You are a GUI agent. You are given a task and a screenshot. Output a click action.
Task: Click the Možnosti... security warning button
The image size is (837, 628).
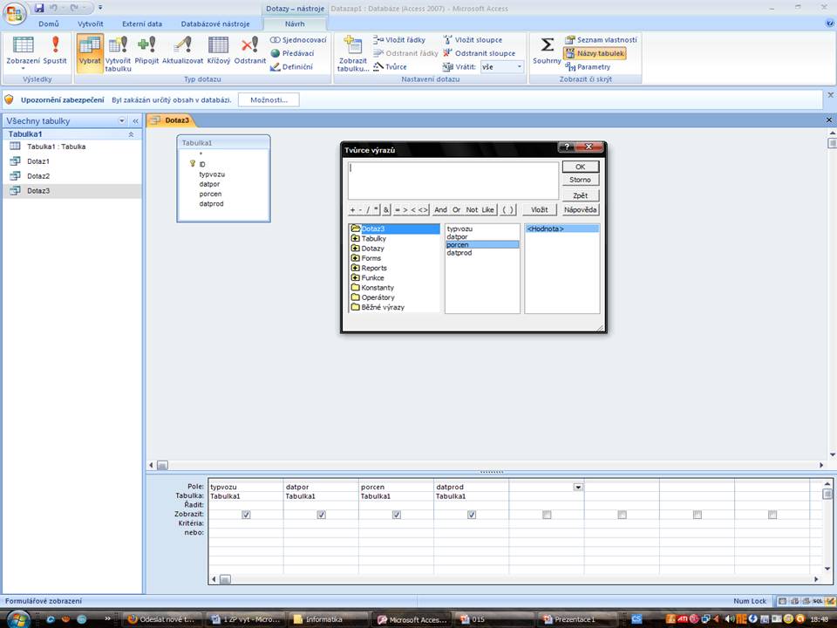pyautogui.click(x=269, y=99)
